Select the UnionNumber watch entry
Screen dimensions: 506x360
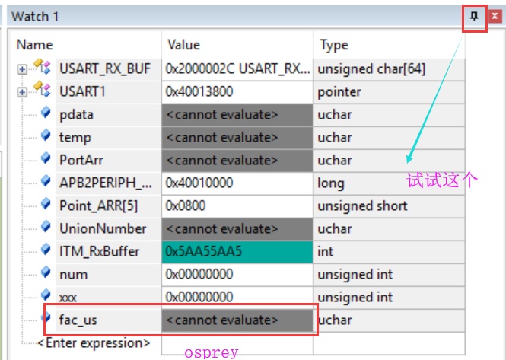[x=108, y=229]
